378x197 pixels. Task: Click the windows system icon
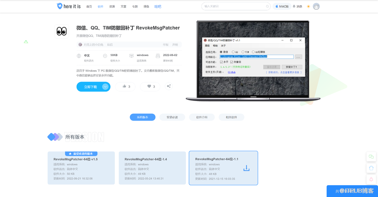click(x=131, y=56)
